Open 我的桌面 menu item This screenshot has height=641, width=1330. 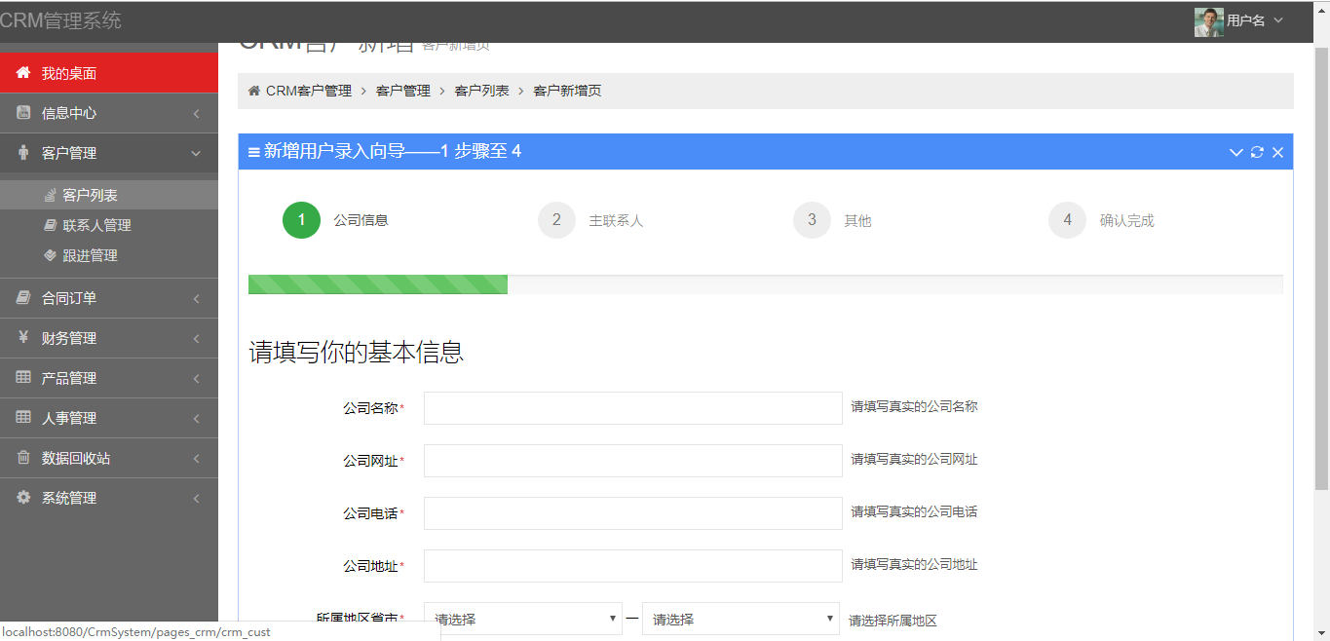pyautogui.click(x=109, y=73)
